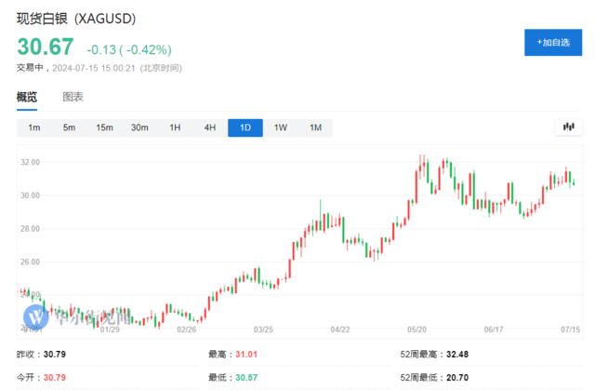
Task: Click the 现货白银 (XAGUSD) title
Action: tap(76, 19)
